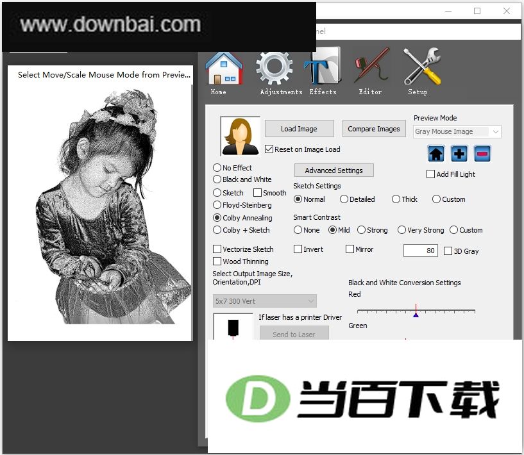This screenshot has width=524, height=455.
Task: Maximize the application window
Action: 477,11
